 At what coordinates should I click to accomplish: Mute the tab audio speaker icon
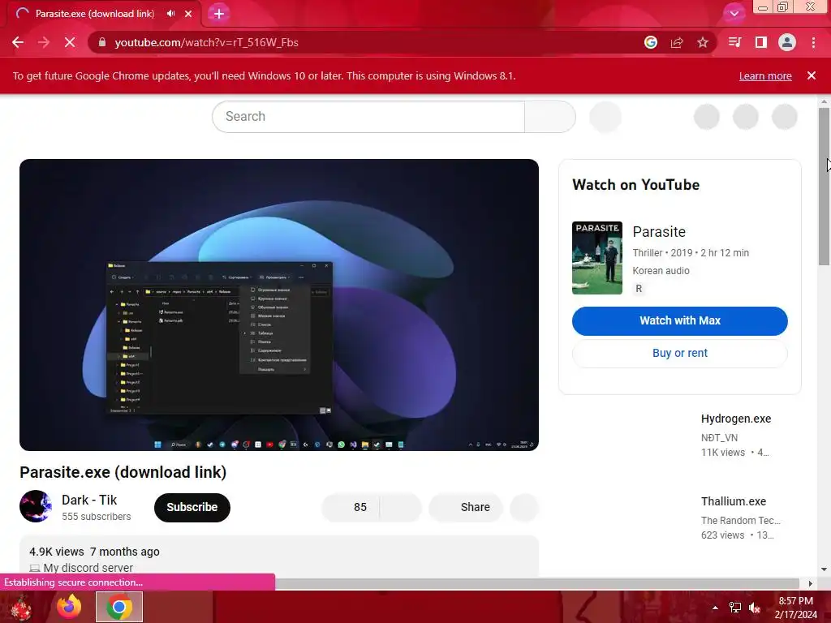[170, 14]
